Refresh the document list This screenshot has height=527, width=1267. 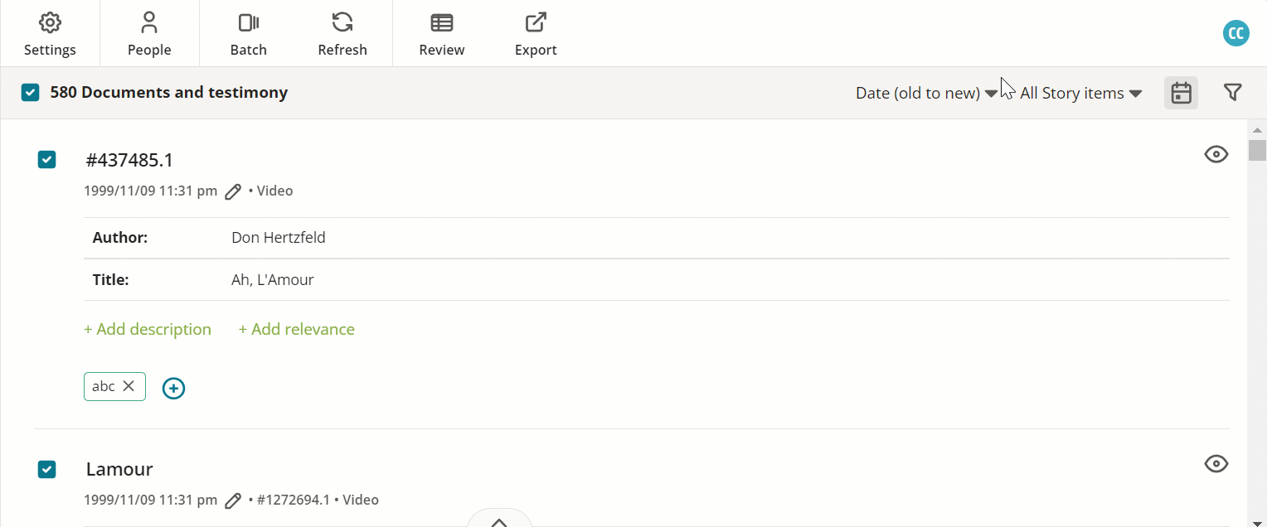(x=342, y=22)
